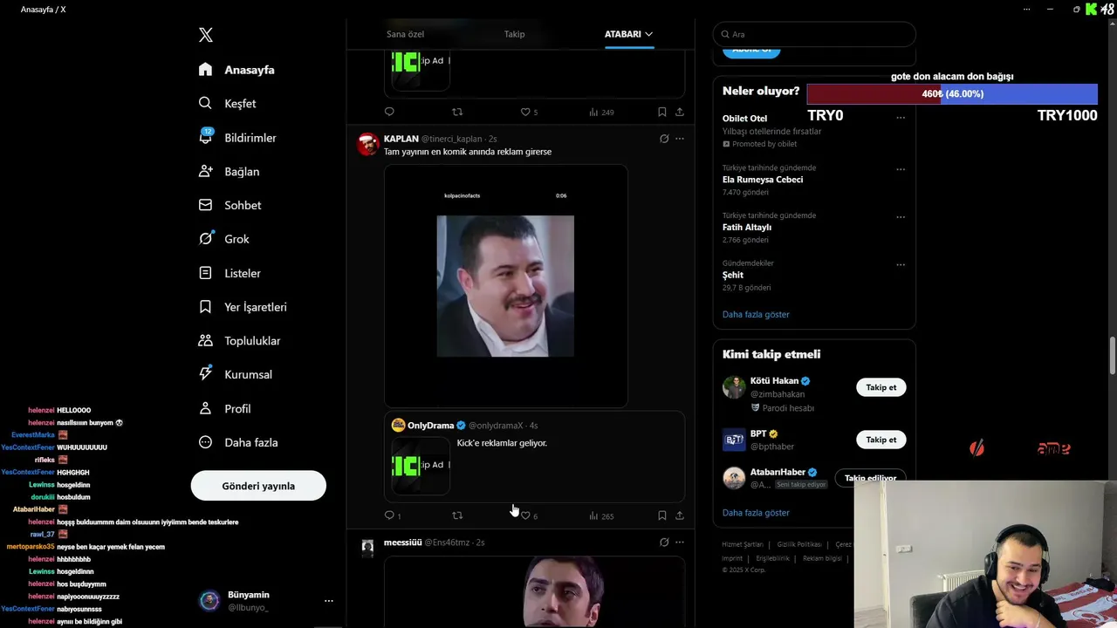Screen dimensions: 1117x628
Task: Click the Topluluklar people icon
Action: [205, 340]
